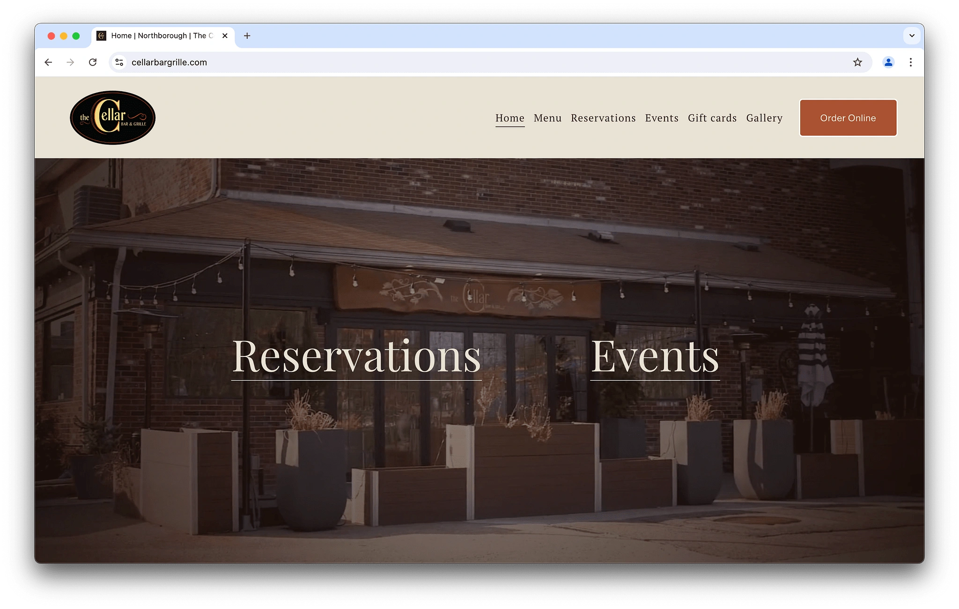Open site information icon in address bar
This screenshot has height=609, width=959.
pos(119,62)
